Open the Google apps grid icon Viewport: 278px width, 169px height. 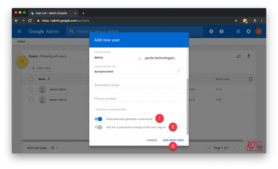[238, 31]
